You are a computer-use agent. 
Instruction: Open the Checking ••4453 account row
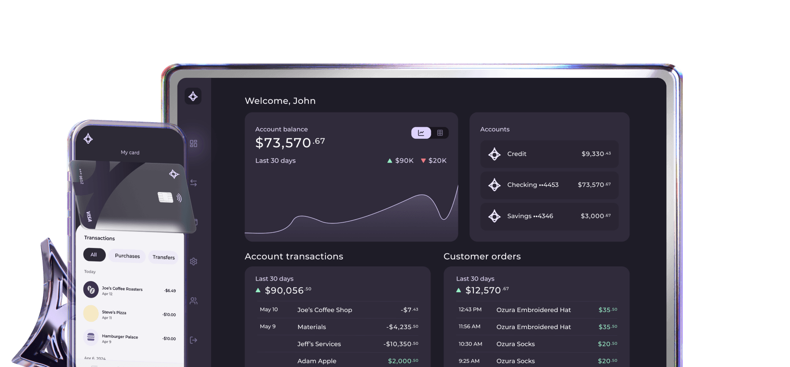549,185
